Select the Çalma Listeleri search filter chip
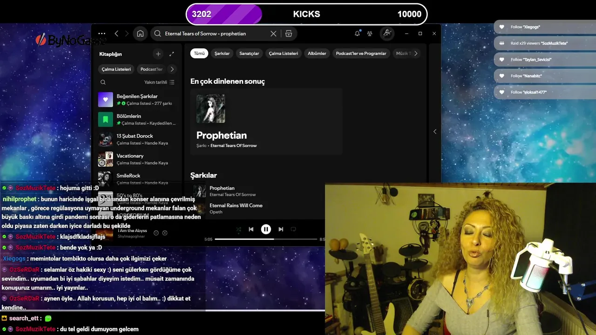The height and width of the screenshot is (335, 596). coord(283,54)
